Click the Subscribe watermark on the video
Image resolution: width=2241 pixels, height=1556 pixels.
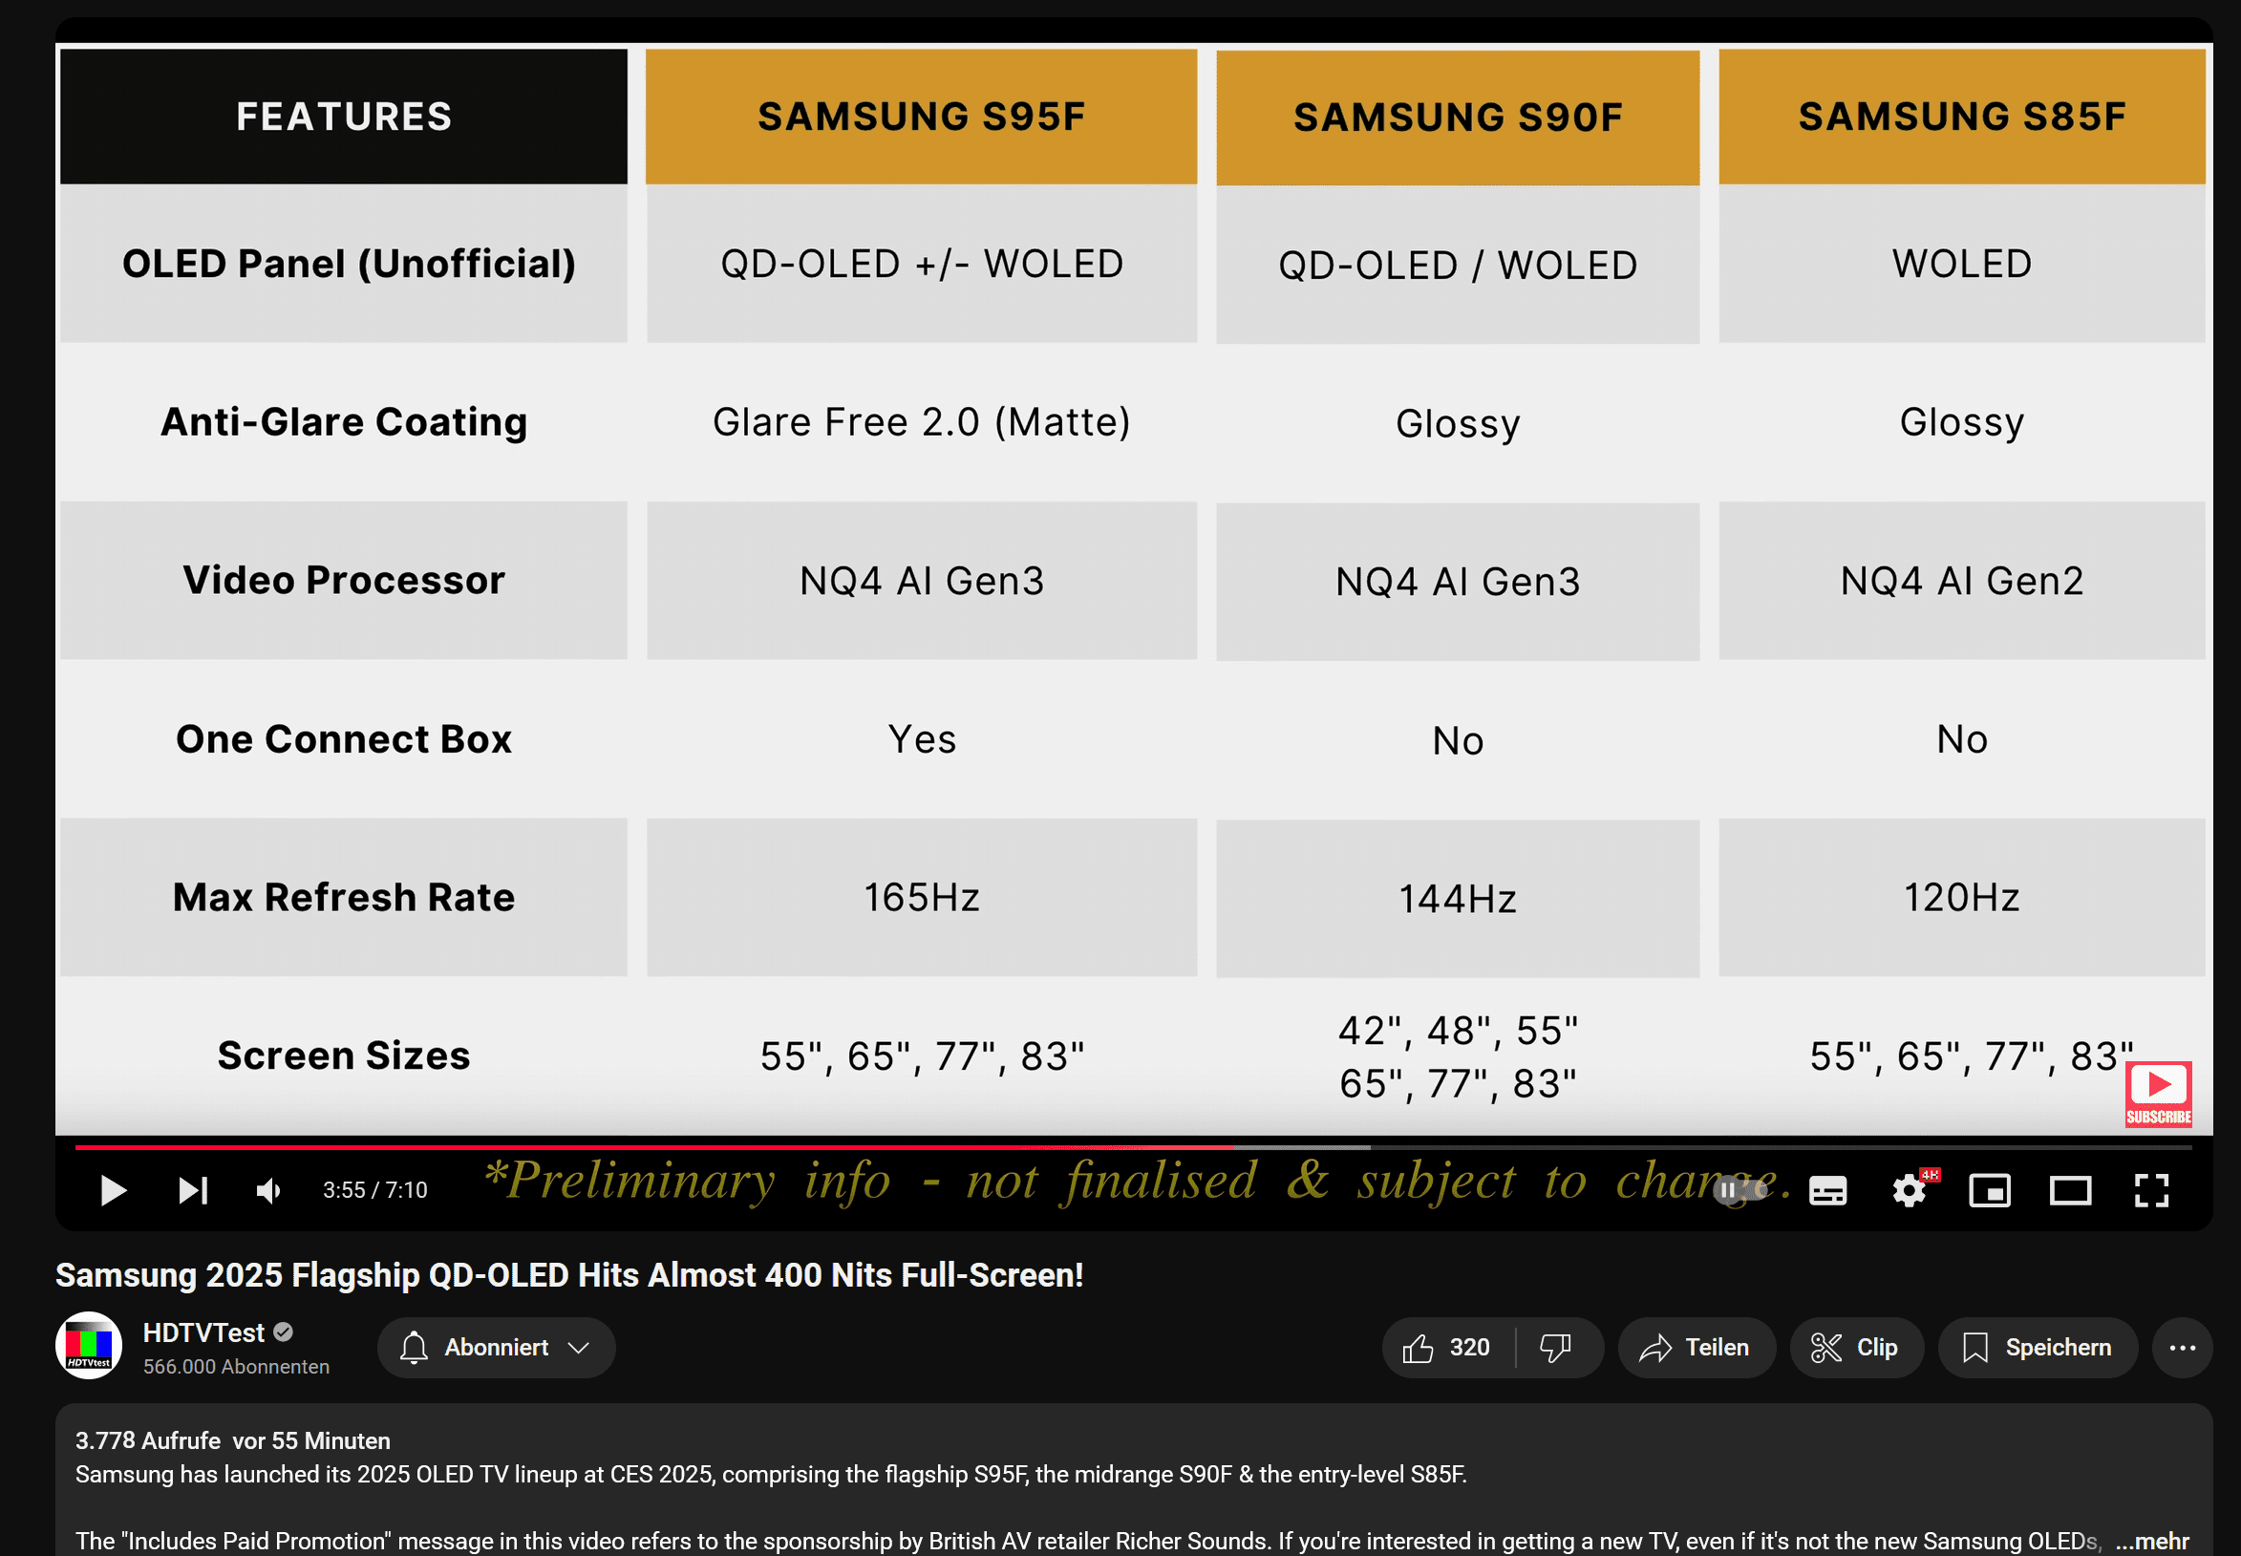2158,1093
